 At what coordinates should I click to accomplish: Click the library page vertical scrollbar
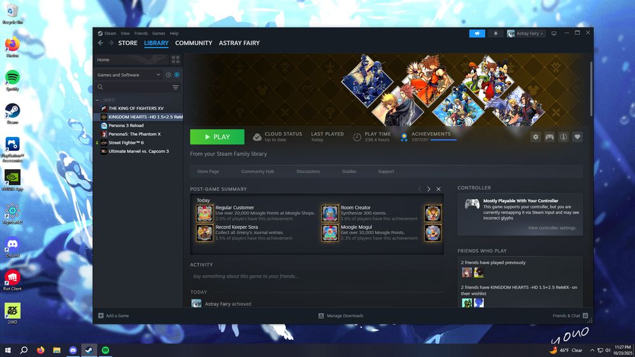591,89
